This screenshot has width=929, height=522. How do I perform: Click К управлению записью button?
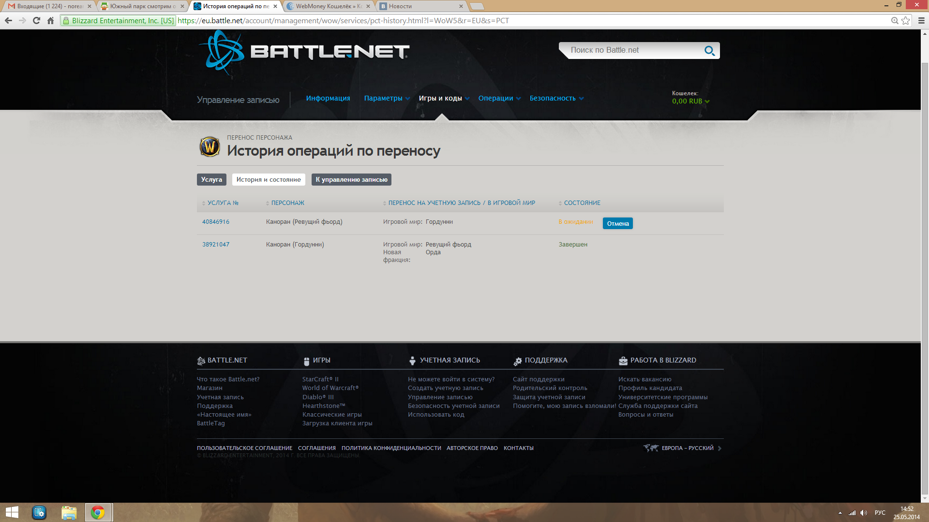351,179
